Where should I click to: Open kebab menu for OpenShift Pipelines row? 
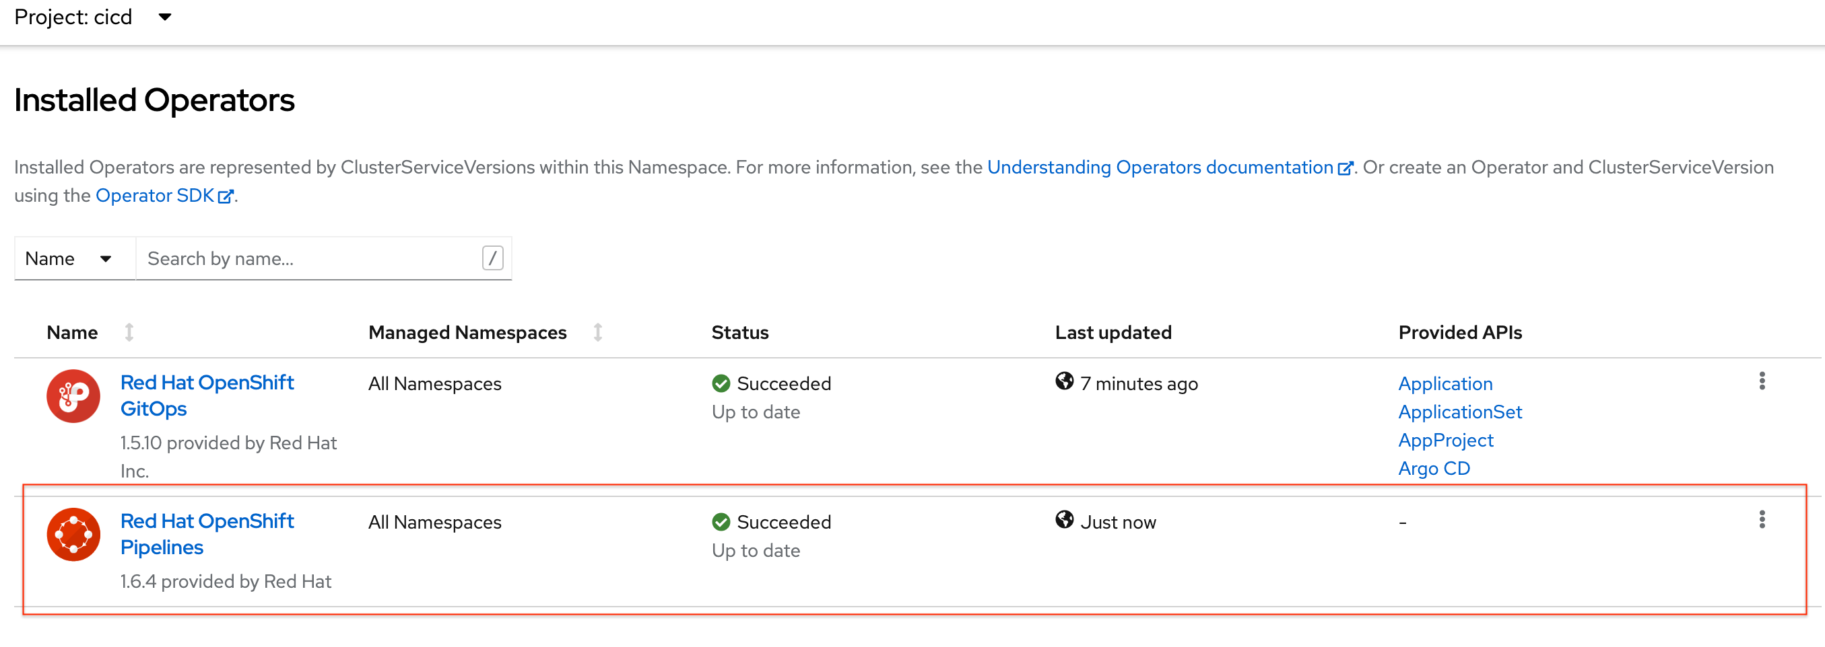pos(1761,521)
